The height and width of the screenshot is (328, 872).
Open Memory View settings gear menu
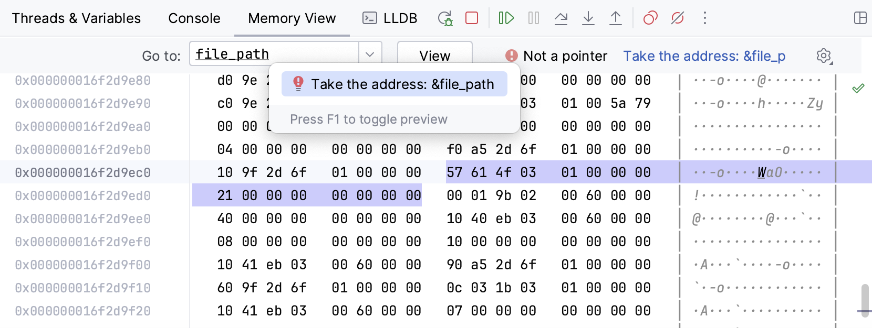point(824,56)
